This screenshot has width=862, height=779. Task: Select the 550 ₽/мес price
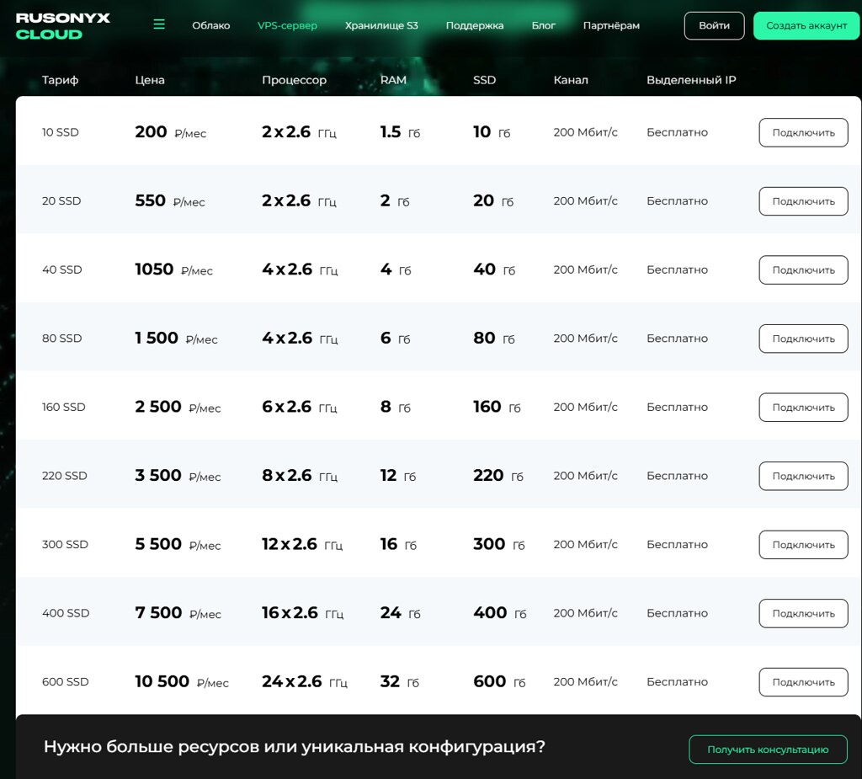170,200
